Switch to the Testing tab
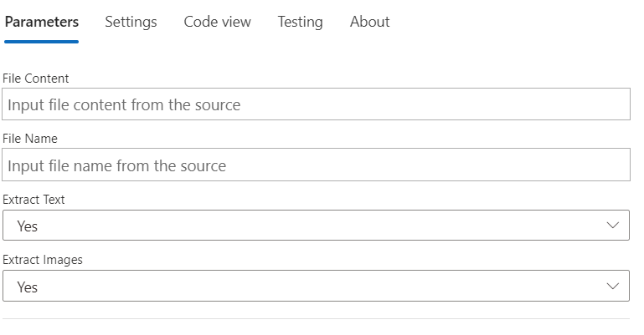Viewport: 644px width, 335px height. click(300, 23)
